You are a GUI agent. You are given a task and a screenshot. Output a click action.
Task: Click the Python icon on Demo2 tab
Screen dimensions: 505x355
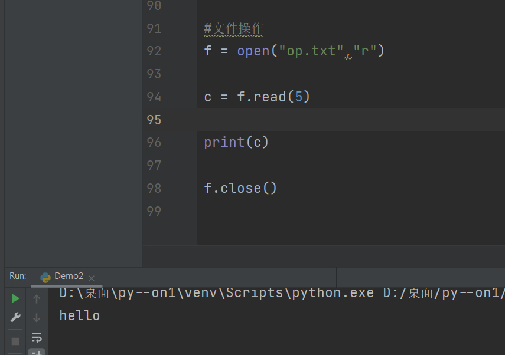[x=45, y=277]
